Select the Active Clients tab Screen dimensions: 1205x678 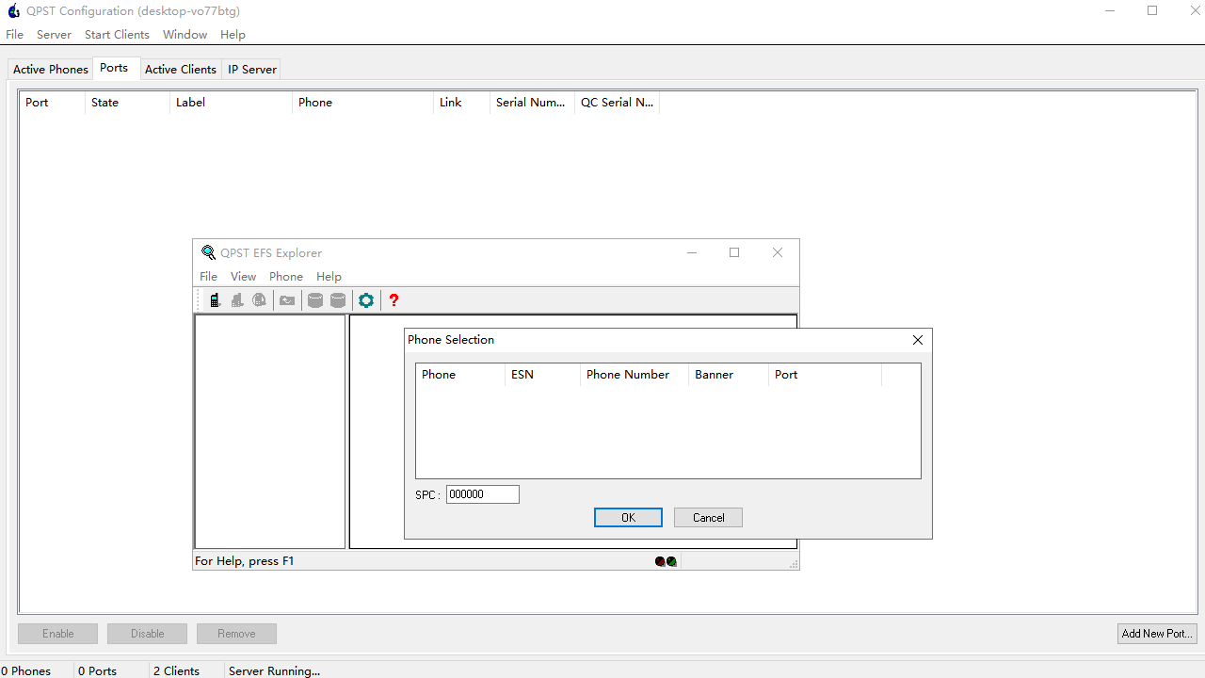coord(180,70)
